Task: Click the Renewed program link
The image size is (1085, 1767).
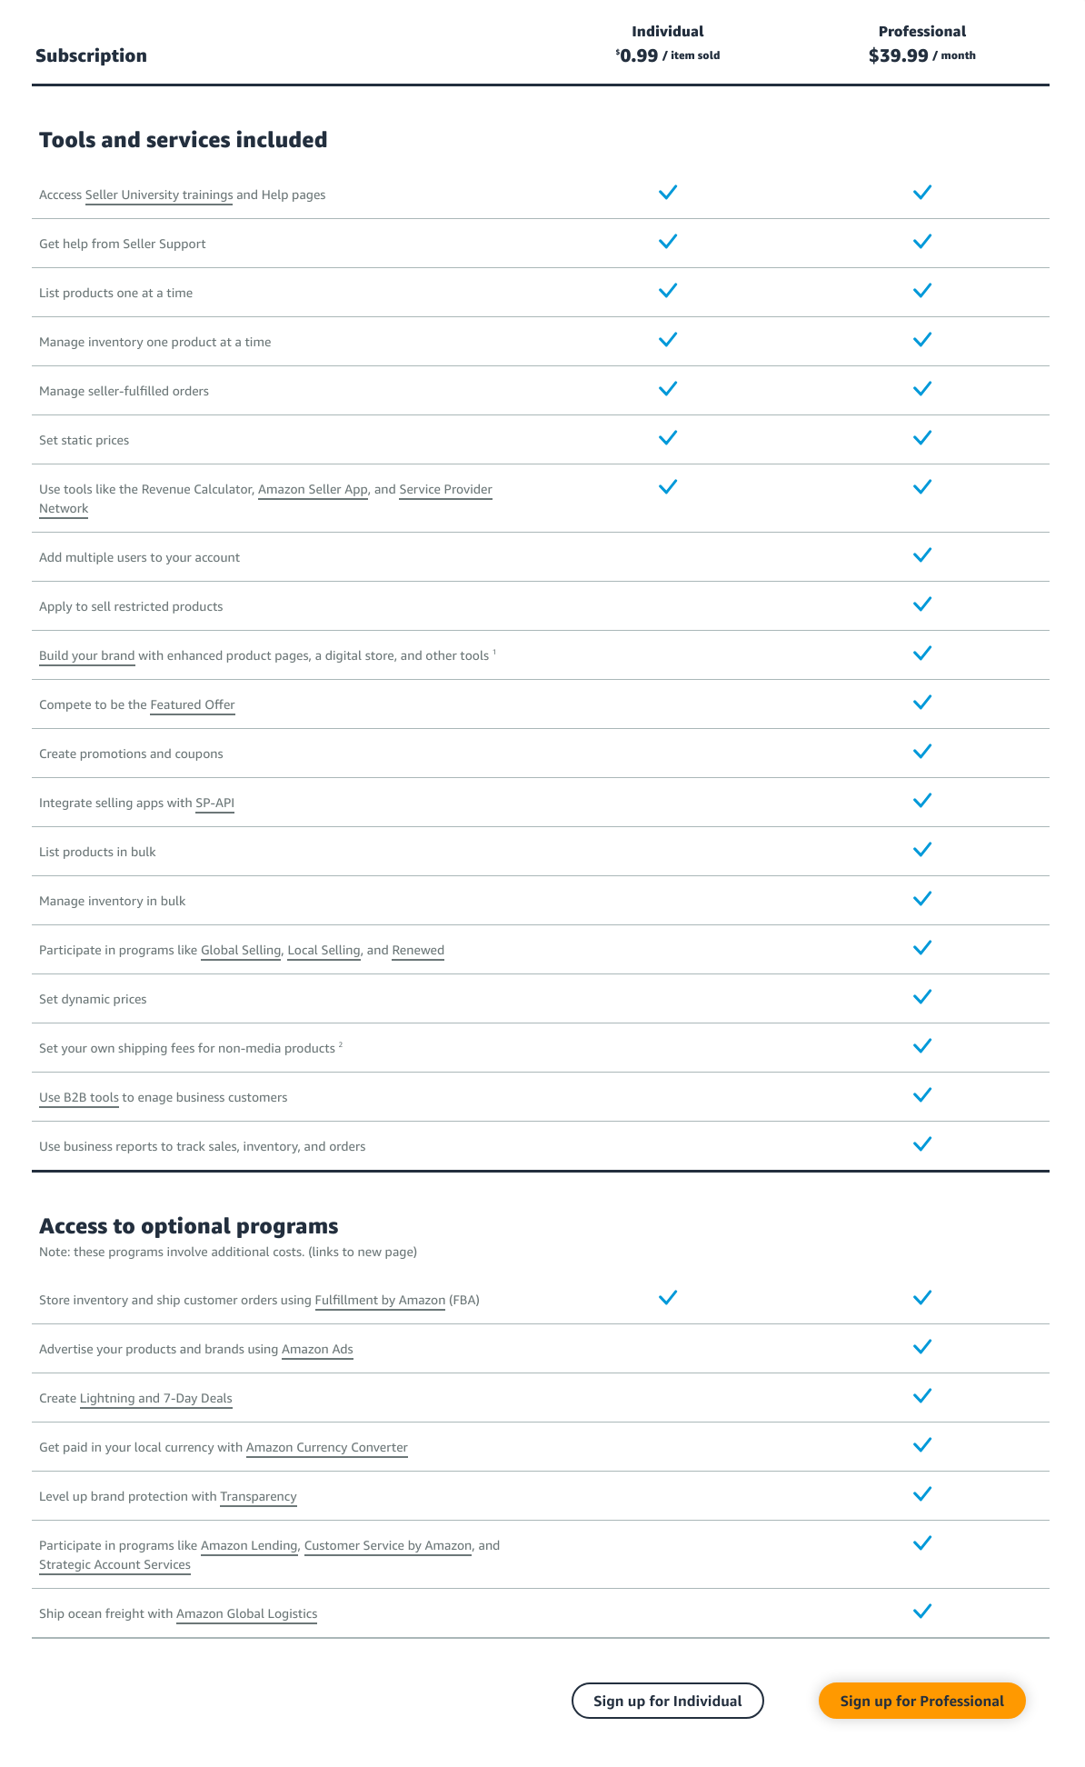Action: (x=418, y=950)
